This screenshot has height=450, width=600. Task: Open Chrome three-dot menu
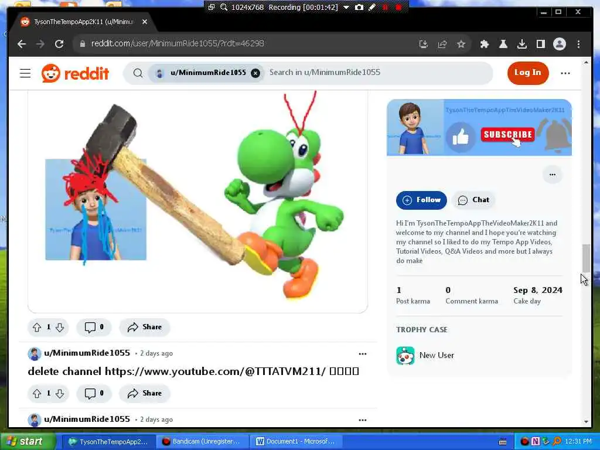tap(578, 44)
